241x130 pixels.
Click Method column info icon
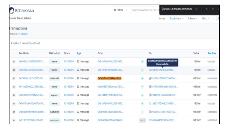pyautogui.click(x=59, y=53)
